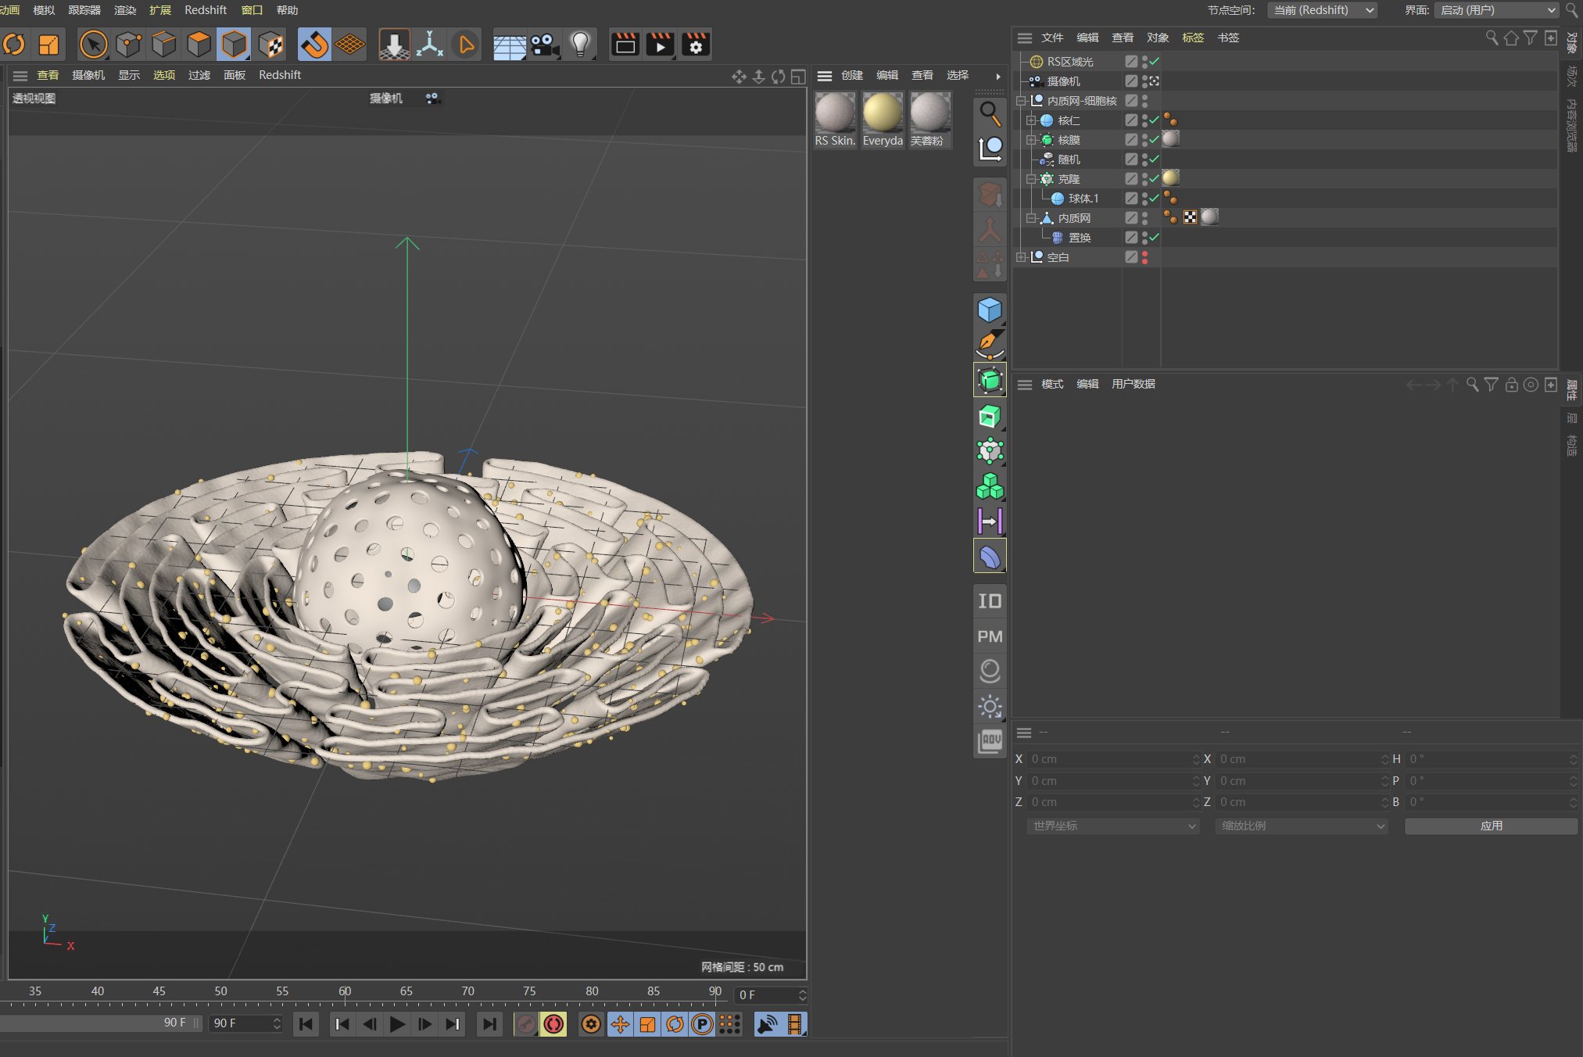Image resolution: width=1583 pixels, height=1057 pixels.
Task: Select the 芙蓉粉 material thumbnail
Action: [929, 113]
